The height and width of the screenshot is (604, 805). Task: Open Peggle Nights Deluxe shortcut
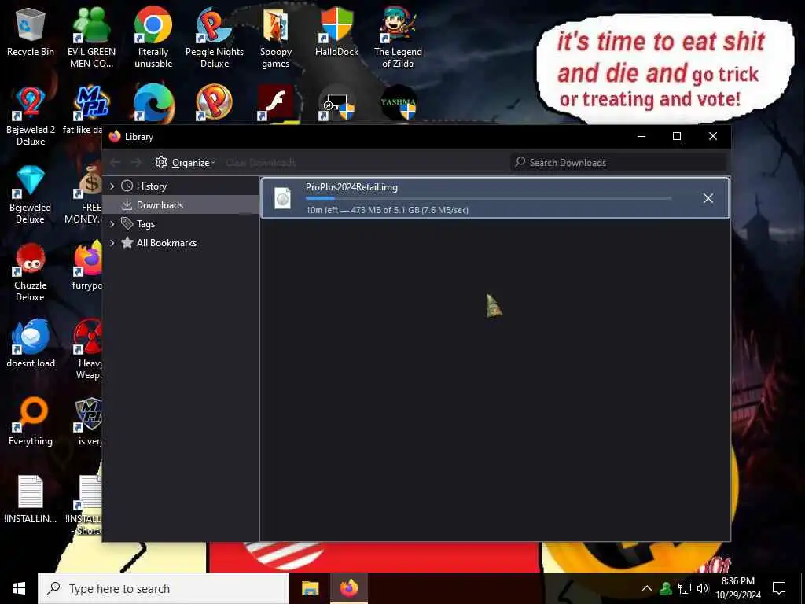215,38
